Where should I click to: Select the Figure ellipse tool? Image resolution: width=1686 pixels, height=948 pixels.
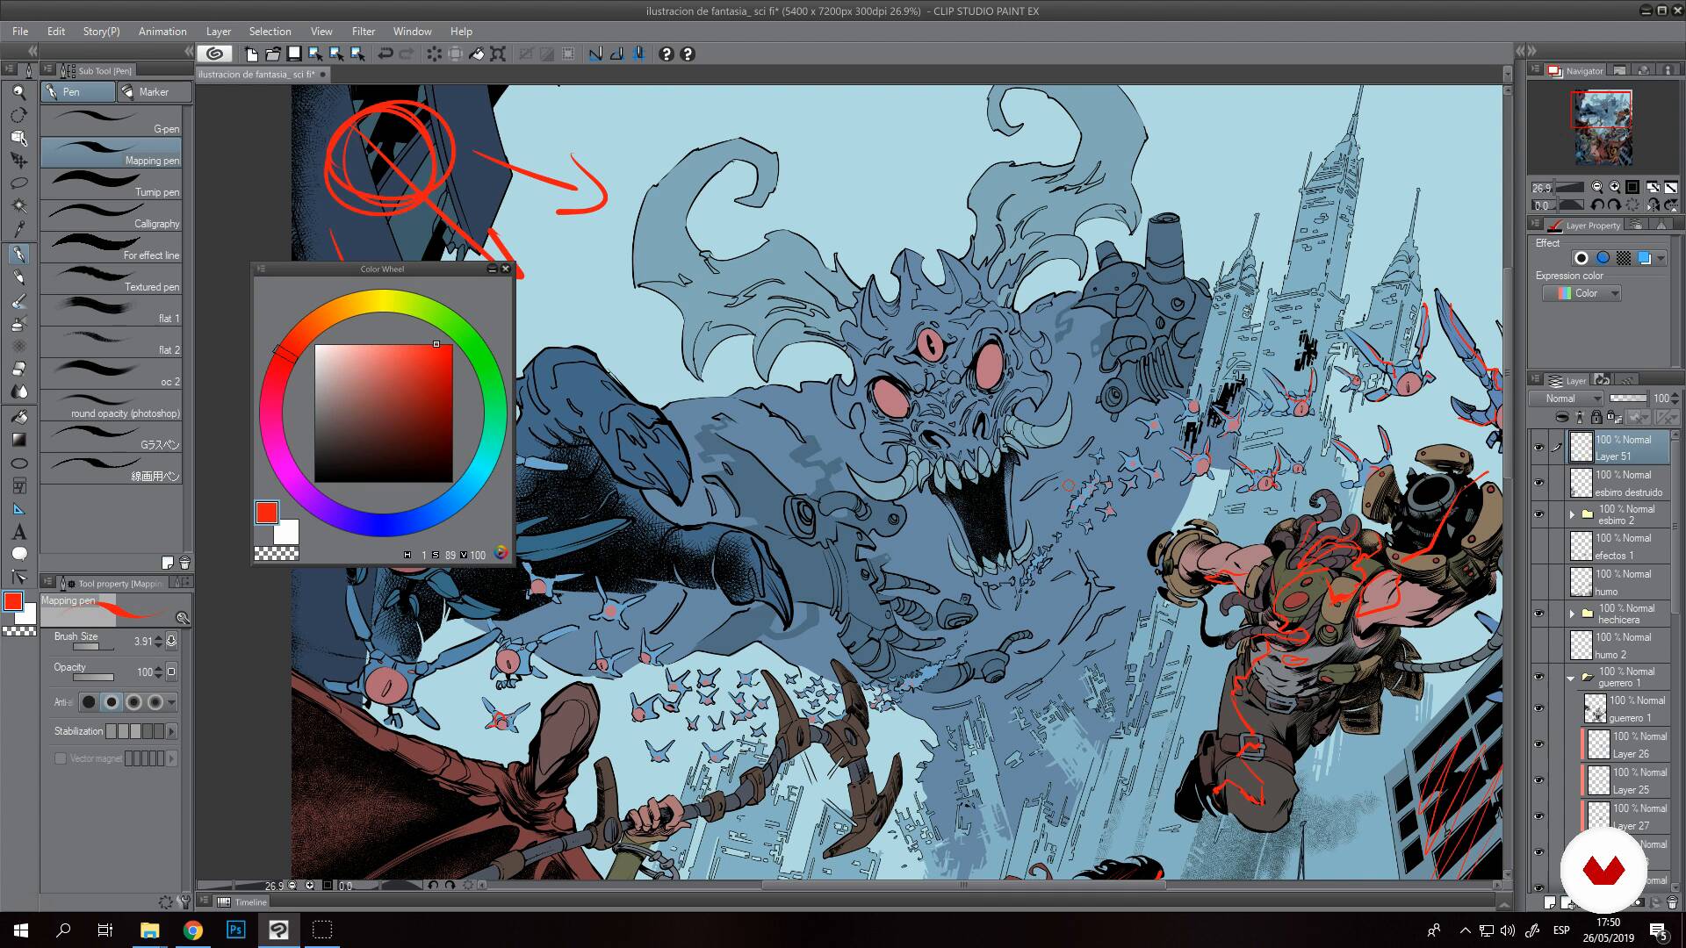tap(18, 463)
